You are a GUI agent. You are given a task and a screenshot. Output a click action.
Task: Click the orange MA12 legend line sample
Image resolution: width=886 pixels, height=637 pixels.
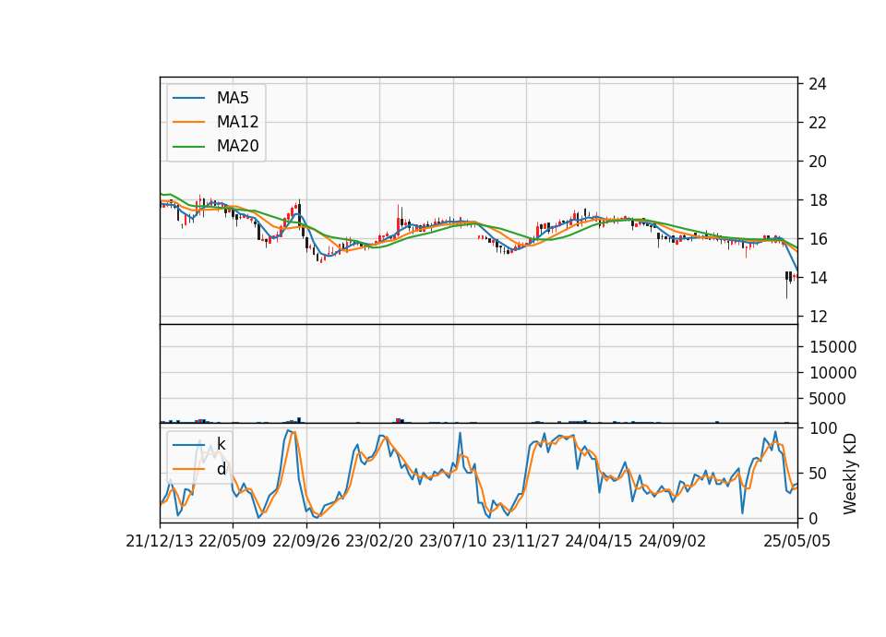click(x=188, y=122)
